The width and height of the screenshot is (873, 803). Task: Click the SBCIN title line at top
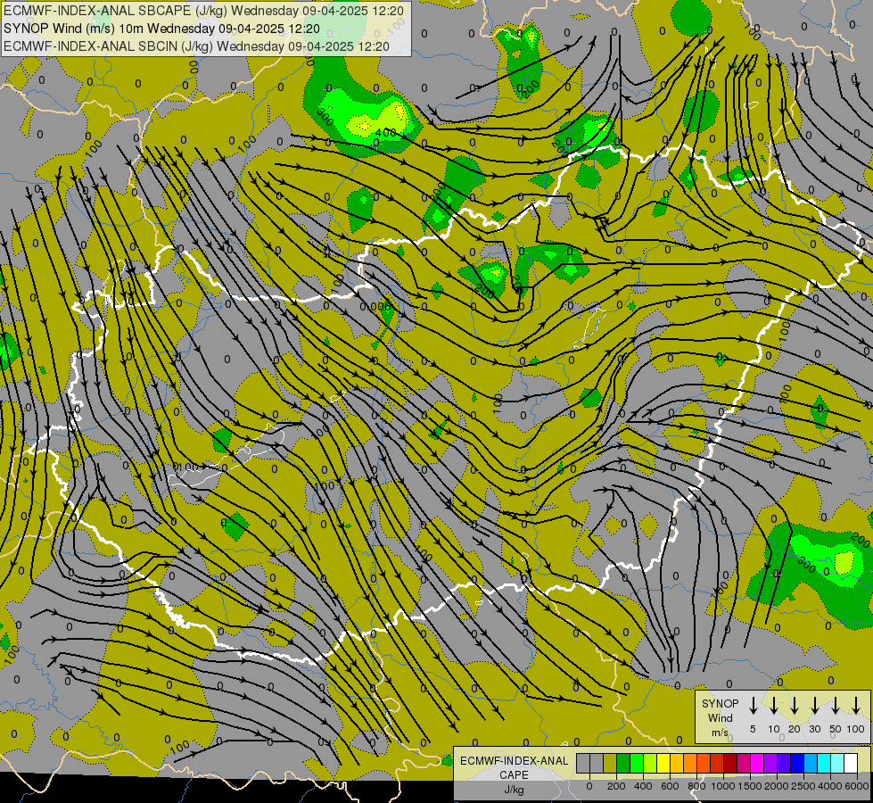click(196, 46)
